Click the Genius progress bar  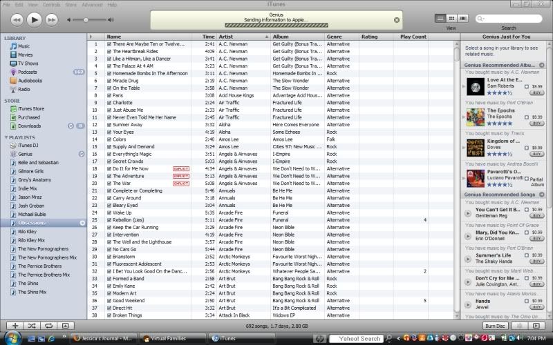(276, 26)
